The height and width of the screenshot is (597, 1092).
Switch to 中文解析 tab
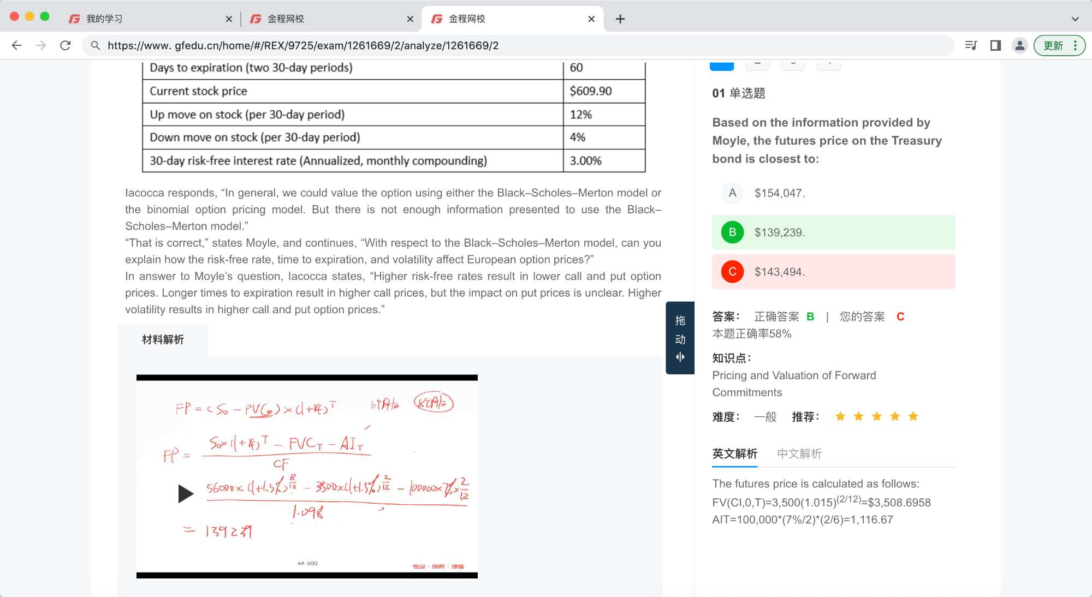click(x=799, y=453)
